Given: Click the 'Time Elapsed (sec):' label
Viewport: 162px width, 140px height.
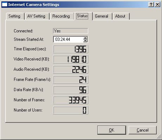Looking at the screenshot, I should pos(30,49).
